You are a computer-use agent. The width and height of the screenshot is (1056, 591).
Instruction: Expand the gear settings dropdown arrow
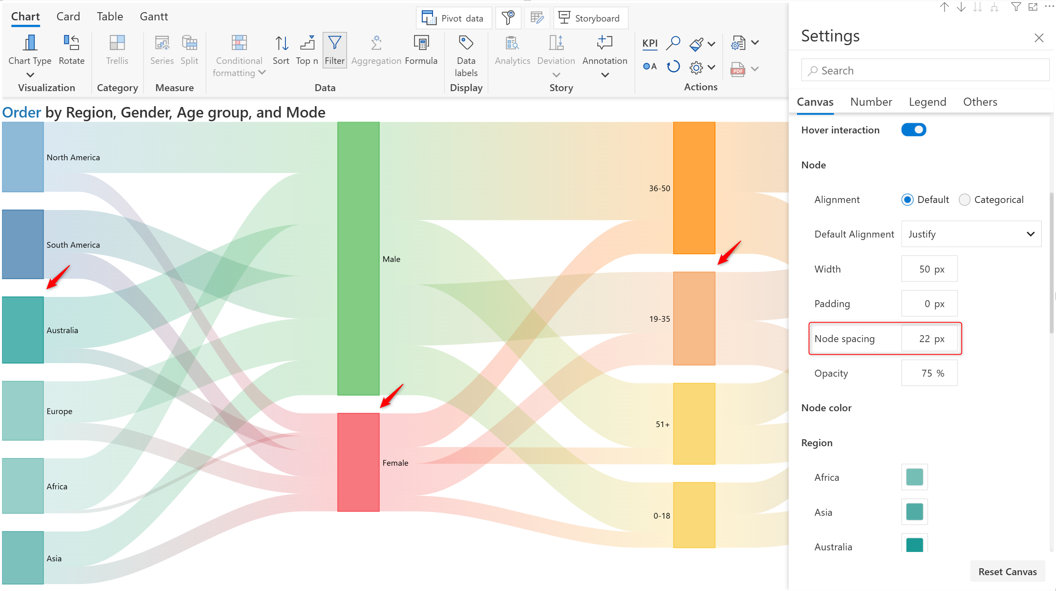tap(711, 68)
